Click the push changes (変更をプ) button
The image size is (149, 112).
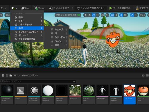click(142, 8)
